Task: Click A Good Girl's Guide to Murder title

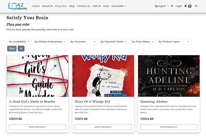Action: coord(32,102)
